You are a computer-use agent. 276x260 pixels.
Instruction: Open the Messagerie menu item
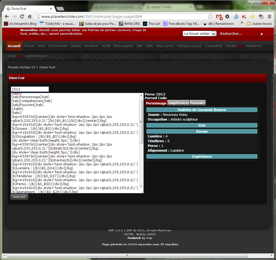click(123, 46)
